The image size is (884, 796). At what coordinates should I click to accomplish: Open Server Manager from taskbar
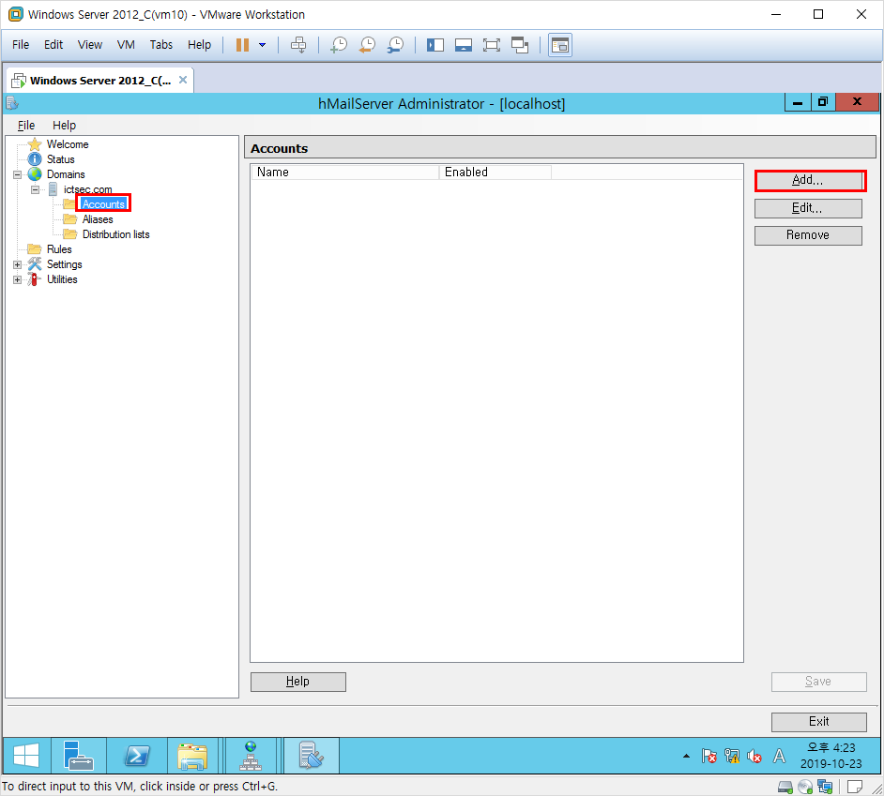[79, 756]
